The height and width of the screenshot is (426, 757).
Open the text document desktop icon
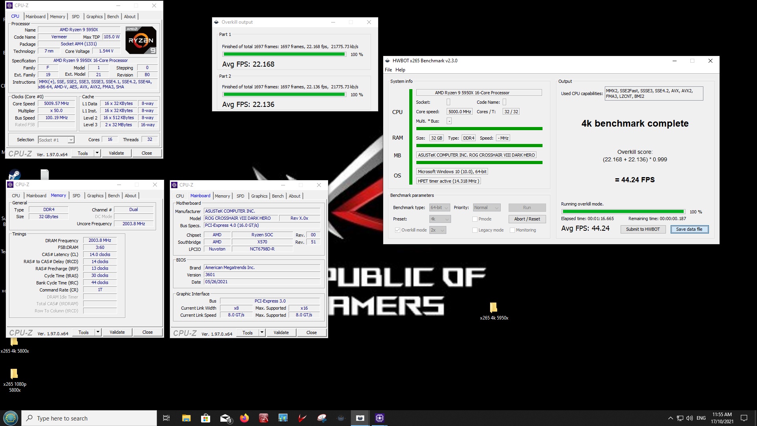coord(45,174)
